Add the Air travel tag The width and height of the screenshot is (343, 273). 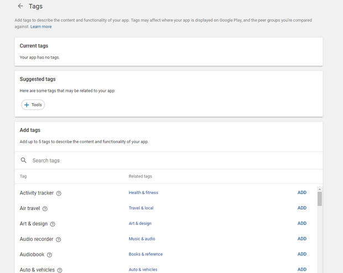coord(302,208)
